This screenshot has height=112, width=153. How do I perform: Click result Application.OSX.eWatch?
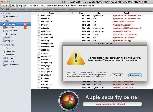tap(124, 38)
